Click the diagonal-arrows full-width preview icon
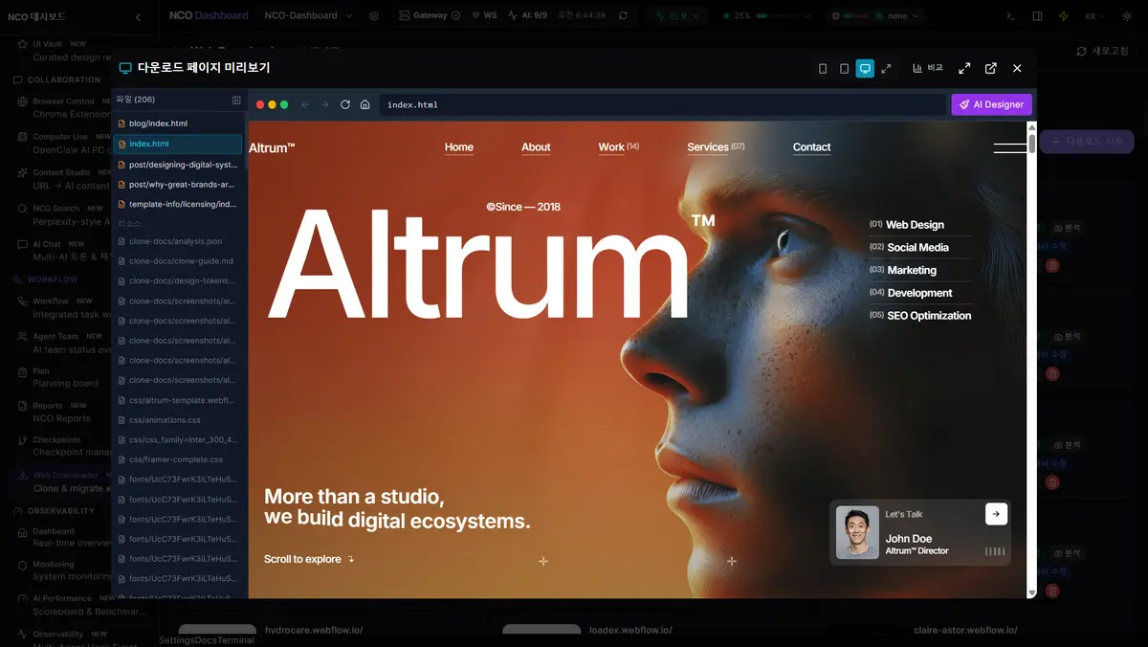The width and height of the screenshot is (1148, 647). (x=886, y=68)
